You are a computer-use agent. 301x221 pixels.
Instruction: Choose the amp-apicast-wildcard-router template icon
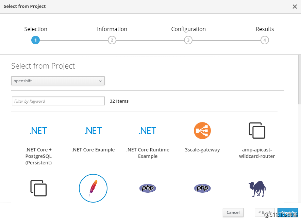(257, 131)
